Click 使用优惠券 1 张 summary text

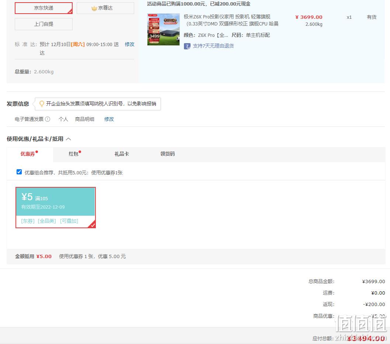click(x=92, y=257)
